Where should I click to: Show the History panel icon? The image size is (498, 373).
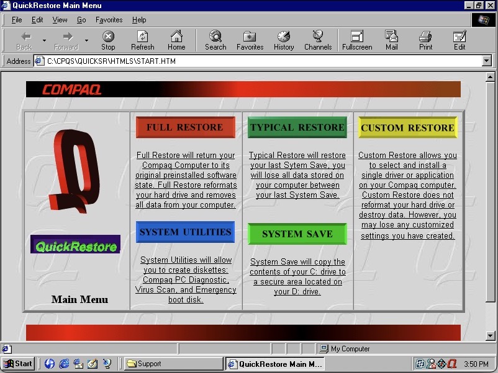[284, 40]
